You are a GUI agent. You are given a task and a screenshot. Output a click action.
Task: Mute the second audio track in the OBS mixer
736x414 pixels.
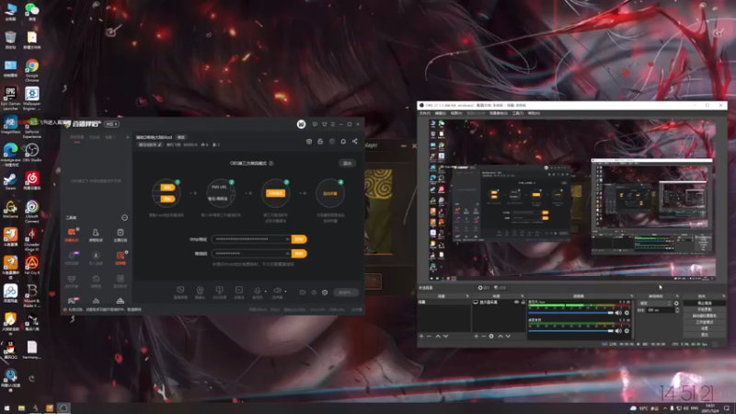[x=618, y=331]
